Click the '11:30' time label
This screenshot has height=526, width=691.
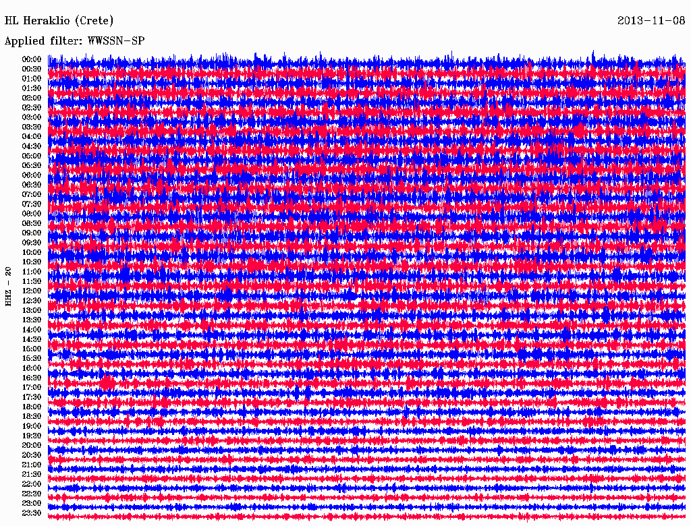click(x=32, y=281)
